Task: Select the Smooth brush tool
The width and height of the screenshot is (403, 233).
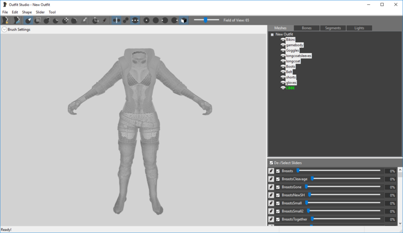Action: (x=74, y=20)
